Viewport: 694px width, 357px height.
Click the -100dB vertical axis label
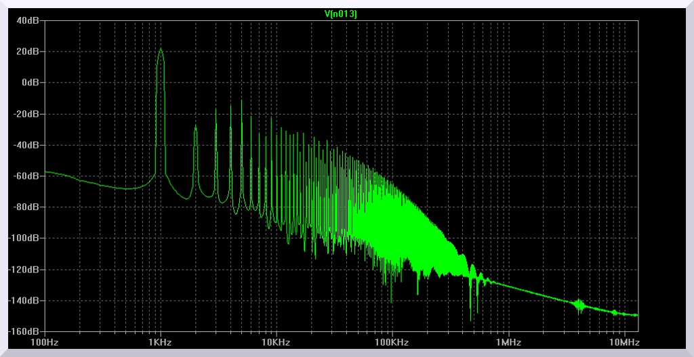(x=26, y=238)
